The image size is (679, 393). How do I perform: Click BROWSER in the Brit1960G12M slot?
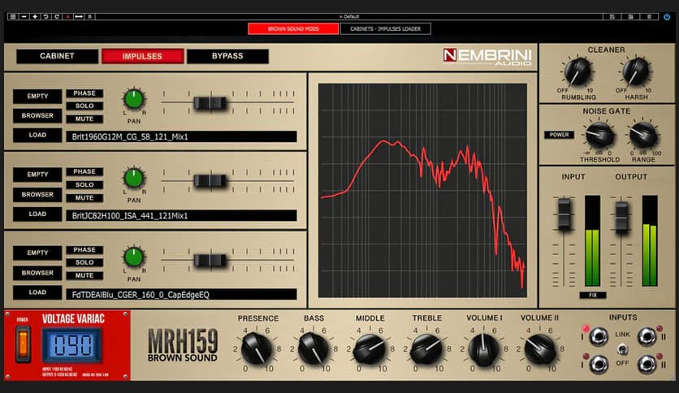click(37, 115)
